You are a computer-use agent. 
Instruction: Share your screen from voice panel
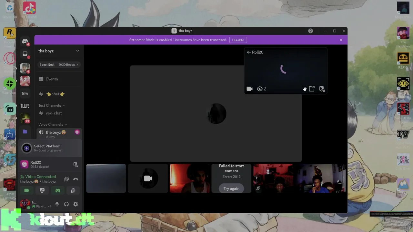click(42, 190)
